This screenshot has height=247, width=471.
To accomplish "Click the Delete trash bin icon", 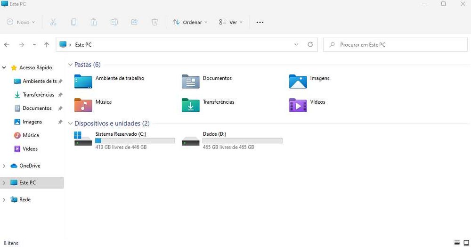I will tap(154, 22).
